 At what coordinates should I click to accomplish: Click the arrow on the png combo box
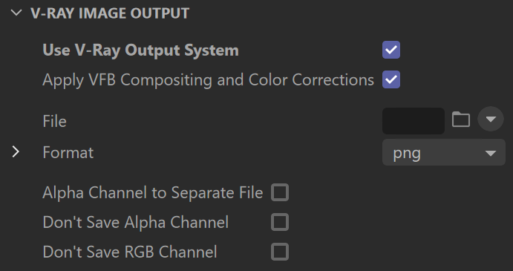point(491,153)
